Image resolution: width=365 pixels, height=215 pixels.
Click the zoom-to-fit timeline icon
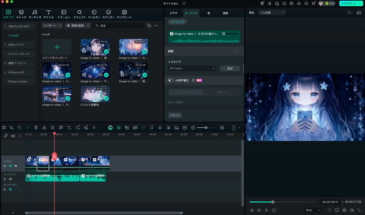185,128
